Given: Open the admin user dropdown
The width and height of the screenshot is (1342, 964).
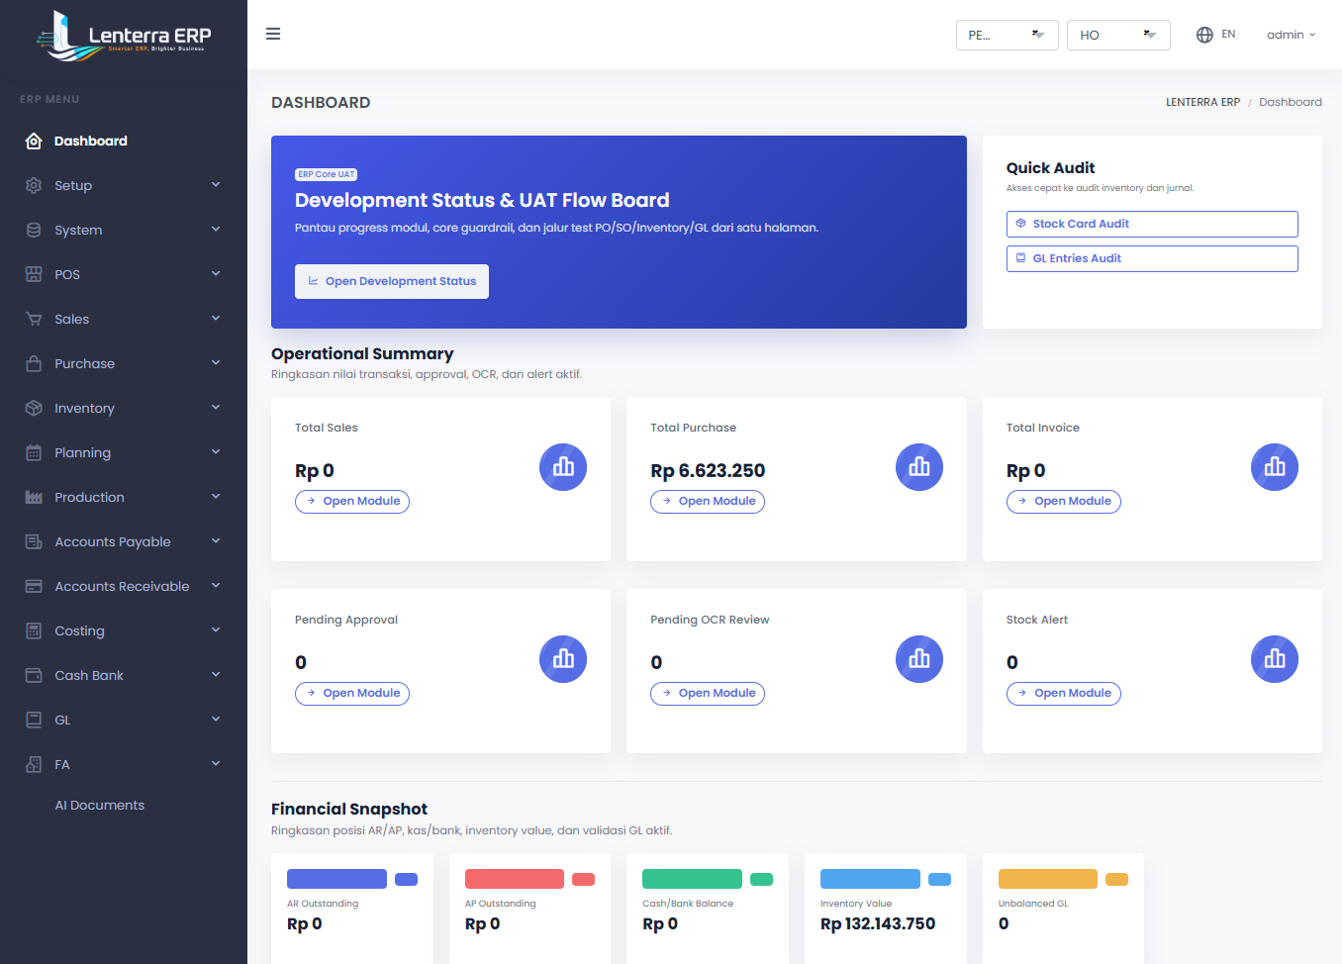Looking at the screenshot, I should (x=1292, y=35).
